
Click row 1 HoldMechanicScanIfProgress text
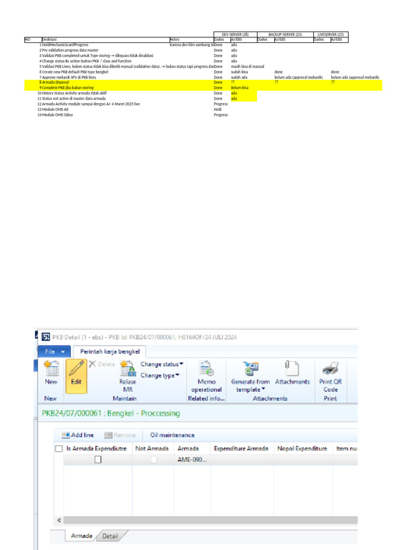(x=65, y=45)
